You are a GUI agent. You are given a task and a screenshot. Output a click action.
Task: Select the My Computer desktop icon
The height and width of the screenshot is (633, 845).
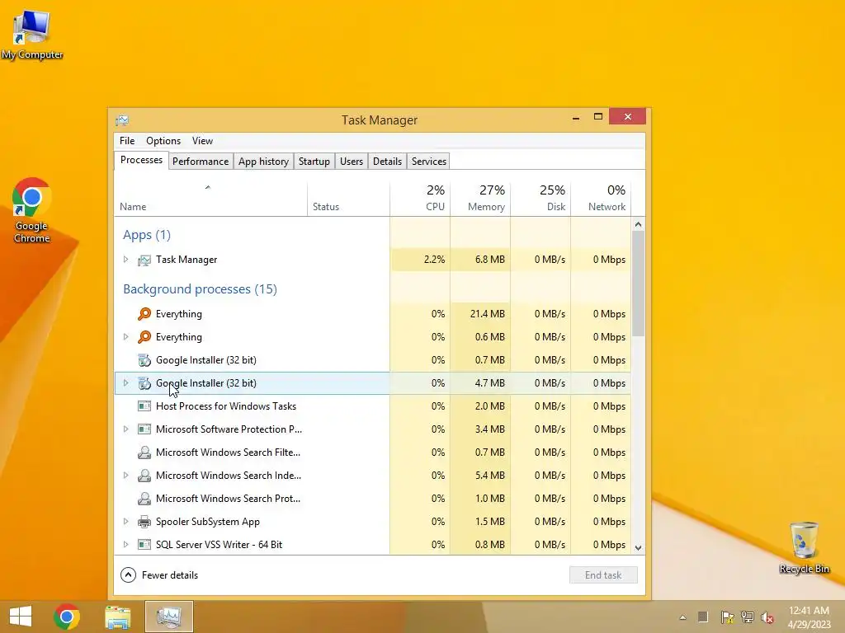pos(32,35)
